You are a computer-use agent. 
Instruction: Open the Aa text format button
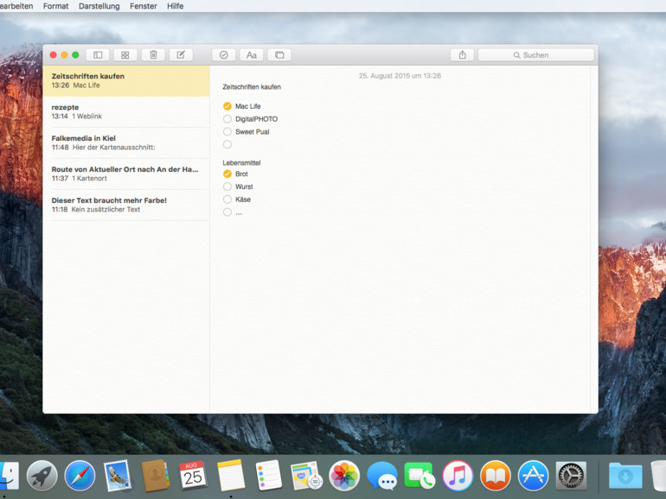pyautogui.click(x=252, y=54)
